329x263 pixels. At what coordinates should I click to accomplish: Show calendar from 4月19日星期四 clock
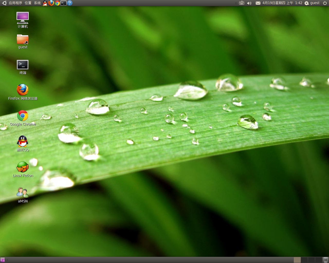pyautogui.click(x=282, y=3)
